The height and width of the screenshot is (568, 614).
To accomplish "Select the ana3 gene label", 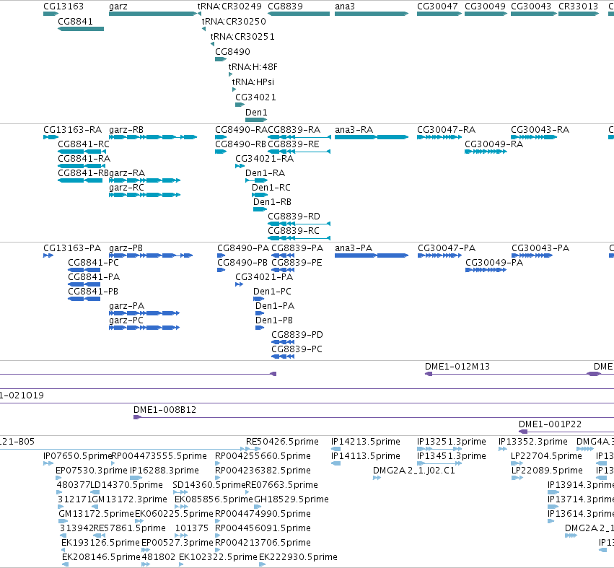I will pyautogui.click(x=345, y=6).
